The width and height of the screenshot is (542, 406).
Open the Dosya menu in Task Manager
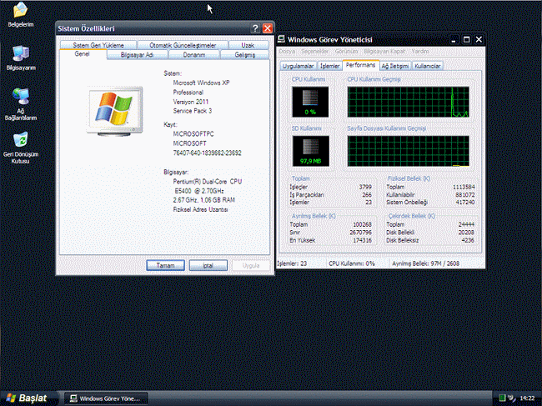[287, 51]
